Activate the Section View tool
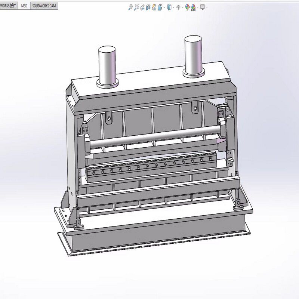Screen dimensions: 299x299 (148, 7)
